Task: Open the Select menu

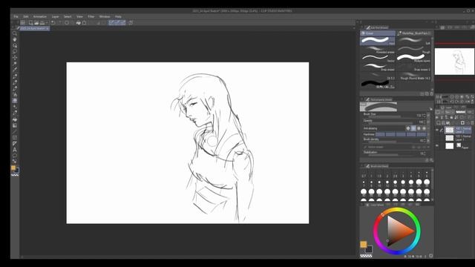Action: click(68, 16)
